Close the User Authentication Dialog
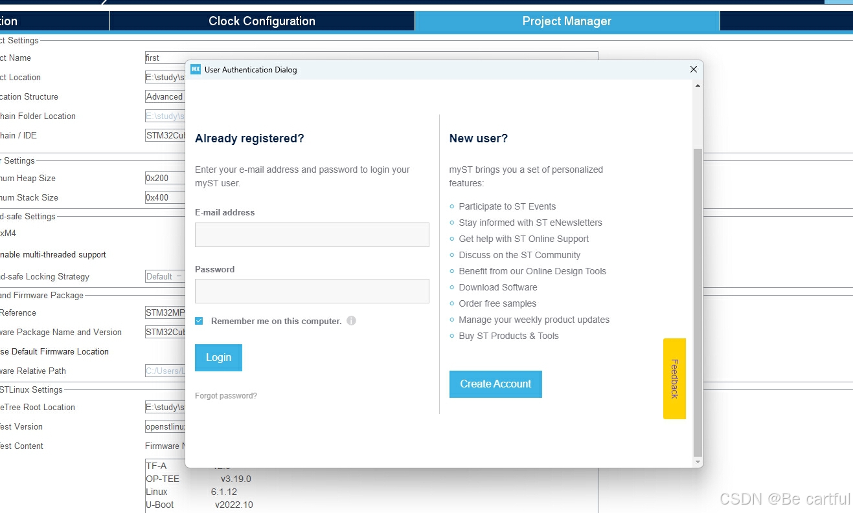 tap(693, 69)
